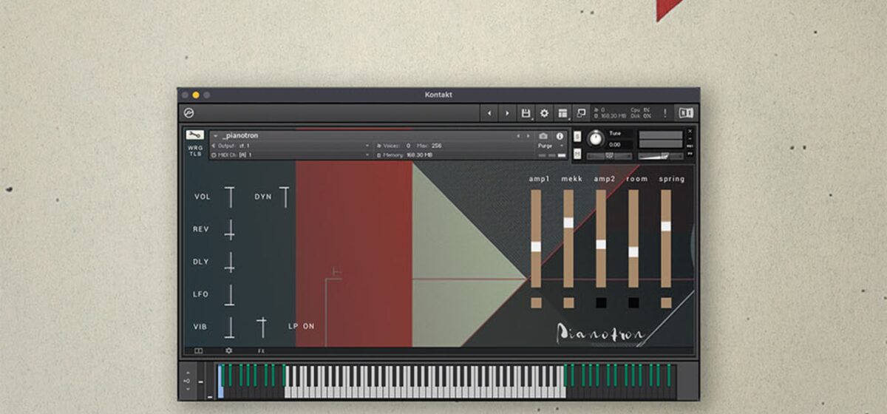The image size is (887, 414).
Task: Click the mekk vertical fader handle
Action: click(x=568, y=223)
